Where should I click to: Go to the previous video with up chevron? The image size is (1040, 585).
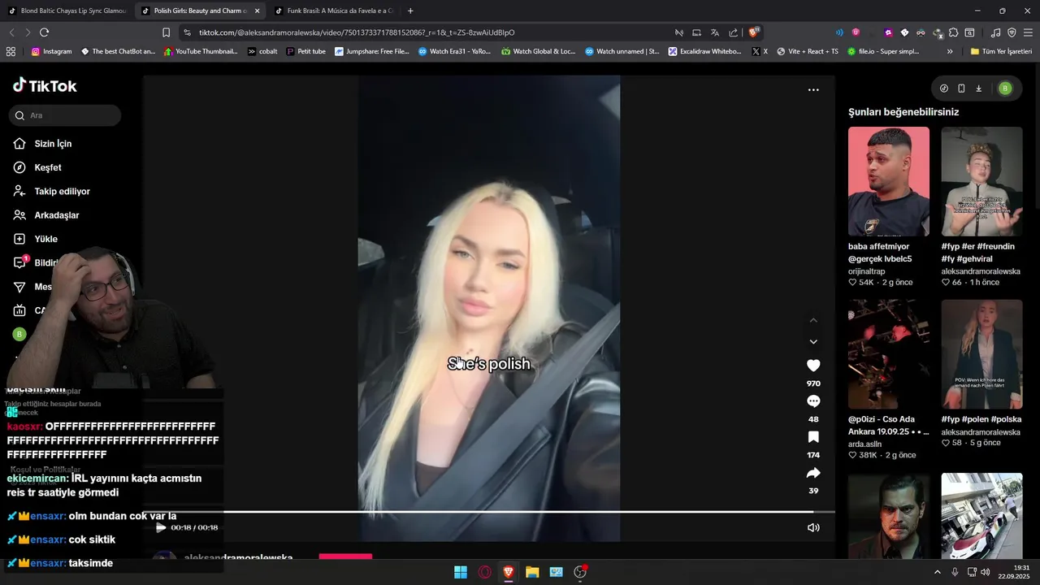point(813,320)
